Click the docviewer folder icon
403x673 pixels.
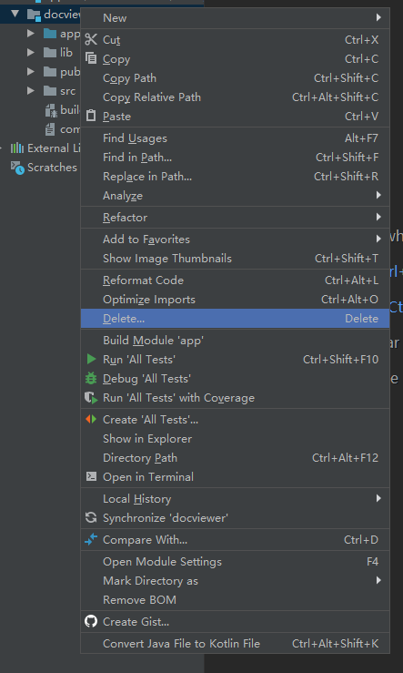34,15
